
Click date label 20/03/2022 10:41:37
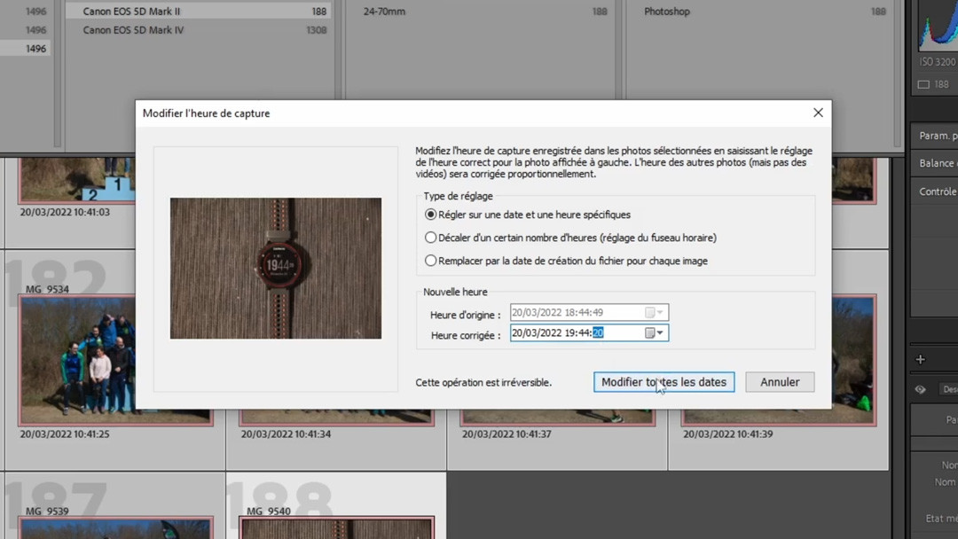[x=506, y=434]
